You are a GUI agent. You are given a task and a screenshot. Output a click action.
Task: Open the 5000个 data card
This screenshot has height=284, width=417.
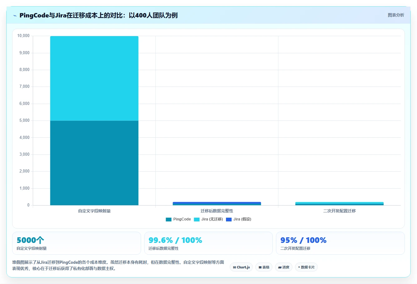click(x=76, y=243)
